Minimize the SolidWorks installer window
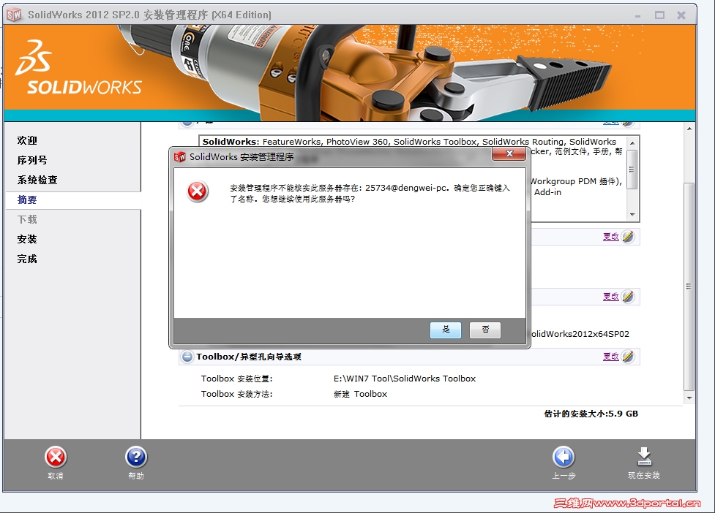715x513 pixels. [637, 15]
